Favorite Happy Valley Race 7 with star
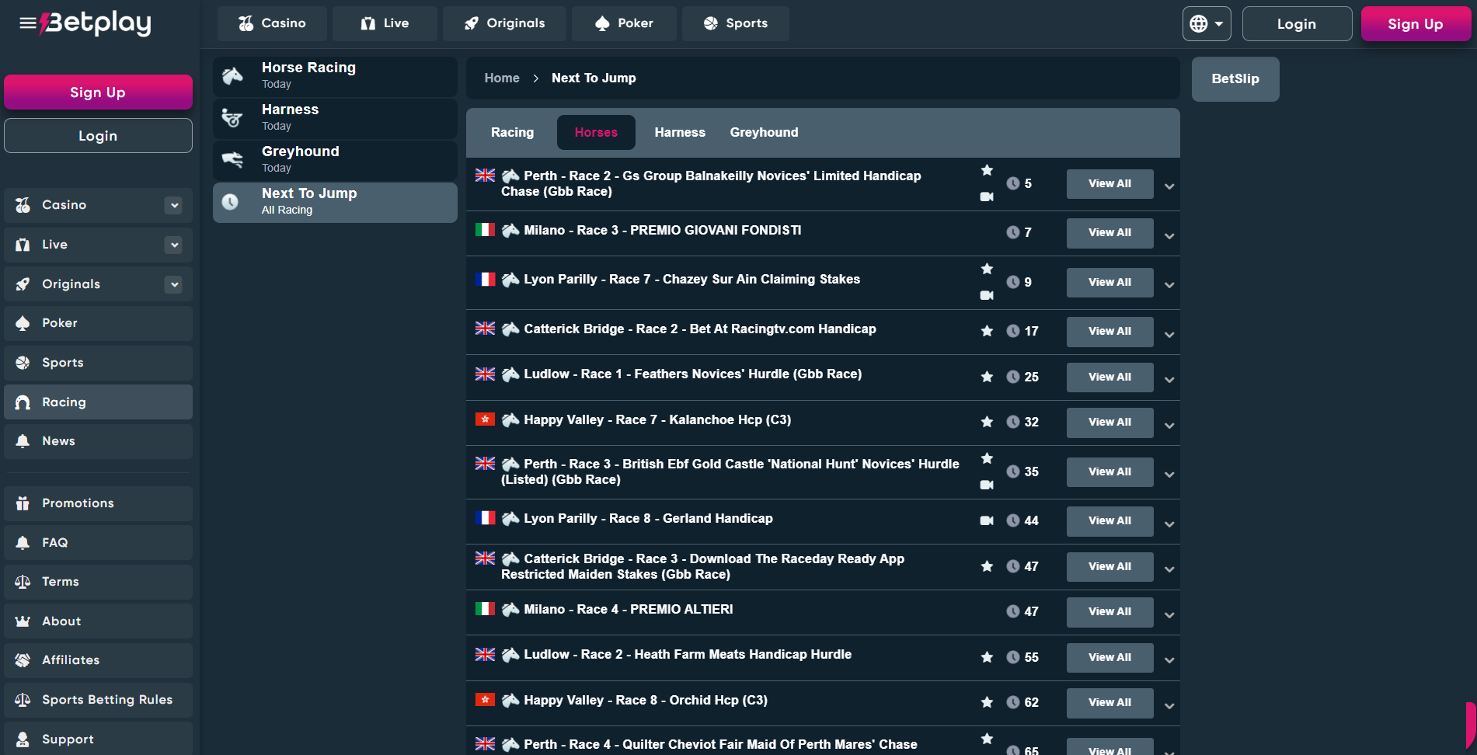 [x=987, y=422]
